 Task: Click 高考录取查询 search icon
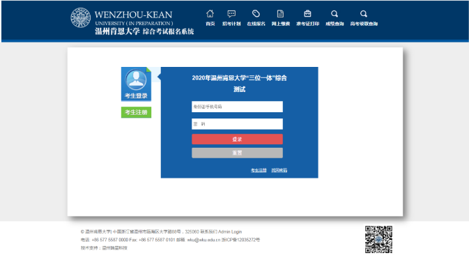point(363,14)
